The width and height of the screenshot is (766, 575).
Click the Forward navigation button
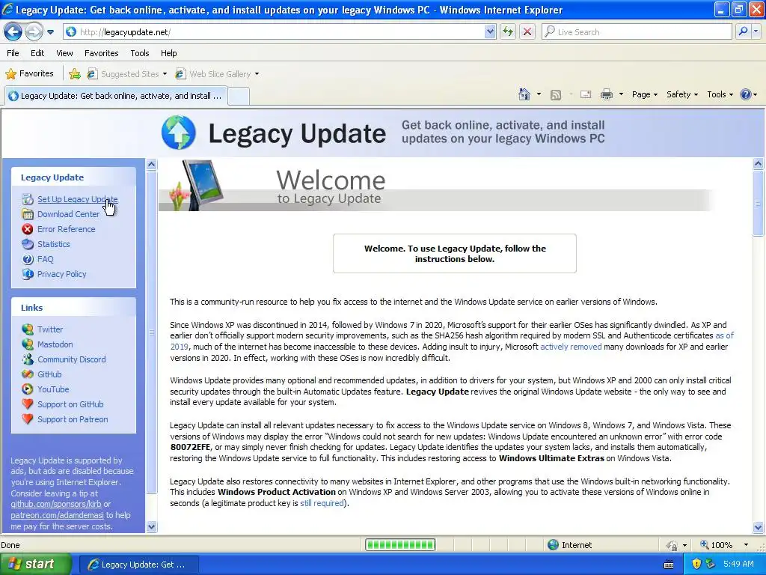coord(33,32)
